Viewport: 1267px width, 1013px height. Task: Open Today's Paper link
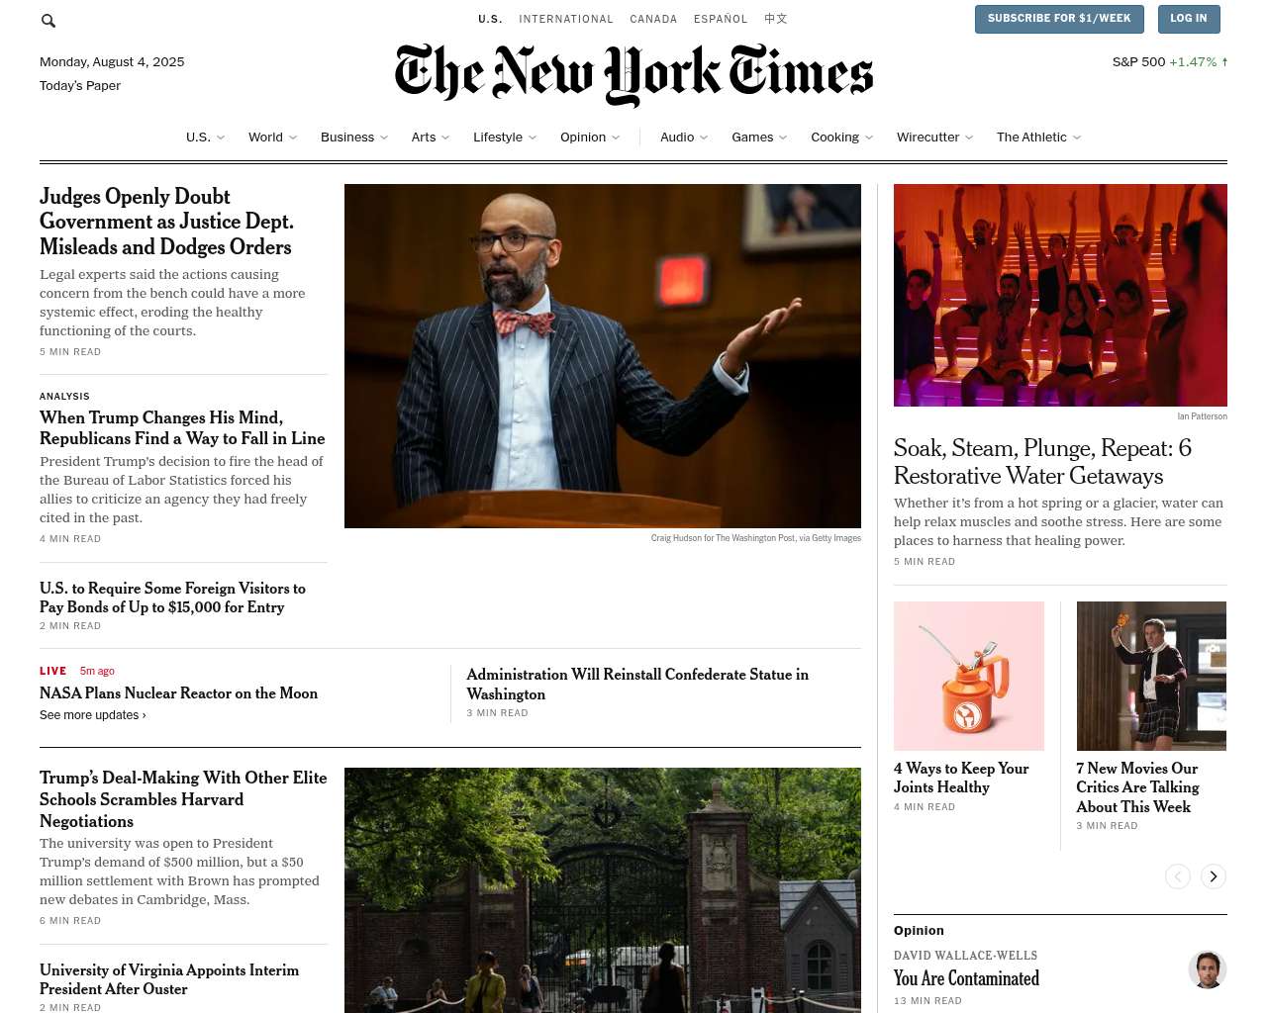click(x=80, y=86)
